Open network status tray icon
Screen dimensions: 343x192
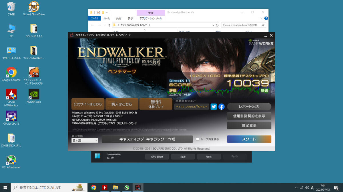(302, 188)
